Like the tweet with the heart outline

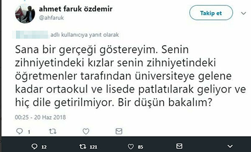click(x=86, y=132)
